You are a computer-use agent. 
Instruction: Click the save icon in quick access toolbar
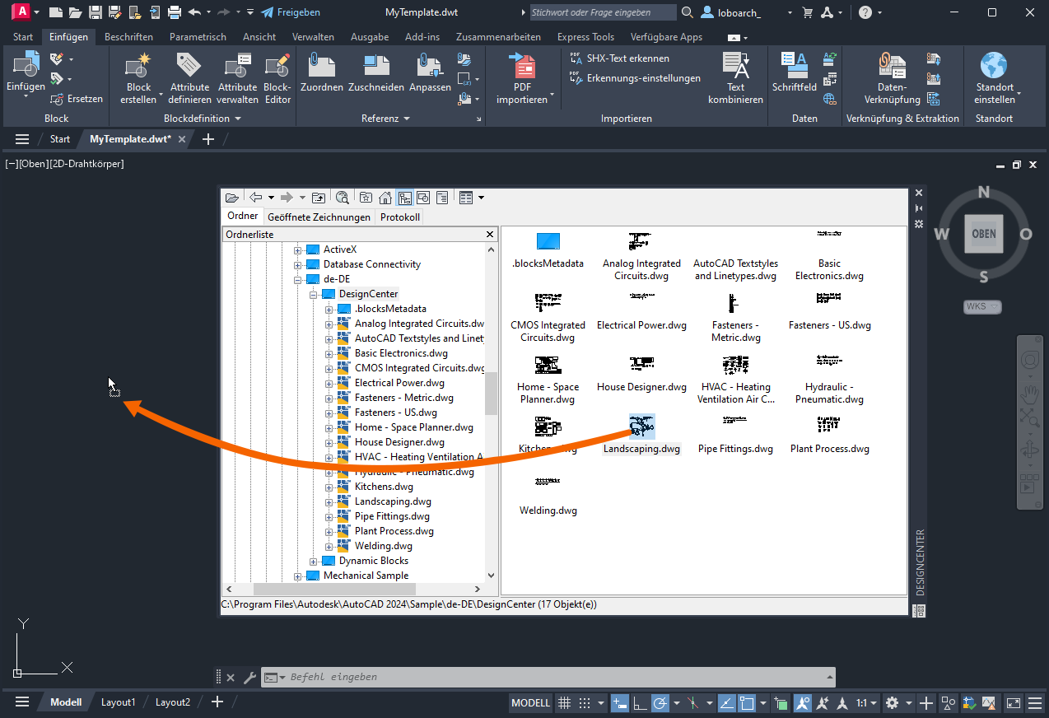95,12
